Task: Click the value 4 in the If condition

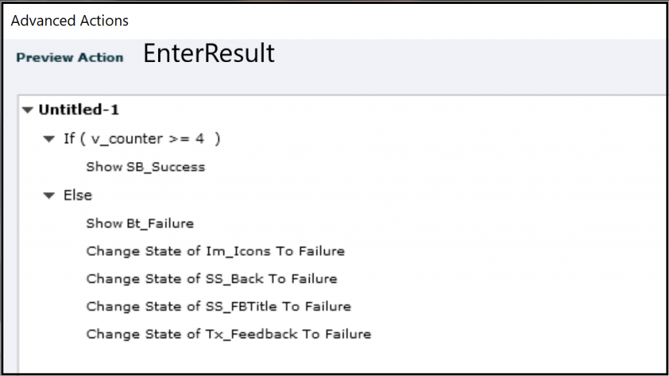Action: tap(200, 139)
